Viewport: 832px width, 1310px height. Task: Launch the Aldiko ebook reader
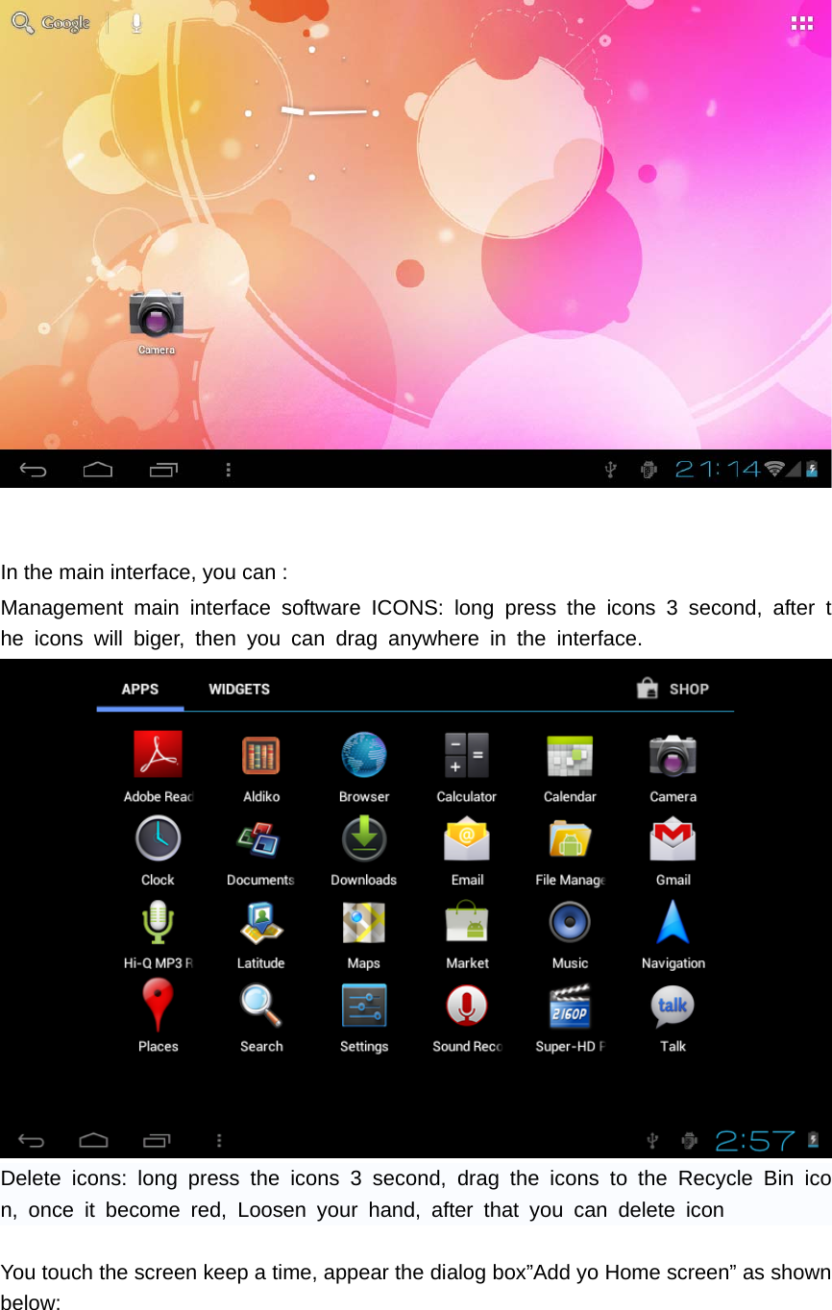[x=260, y=755]
